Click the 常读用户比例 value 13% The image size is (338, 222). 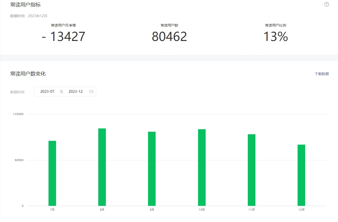[x=275, y=37]
